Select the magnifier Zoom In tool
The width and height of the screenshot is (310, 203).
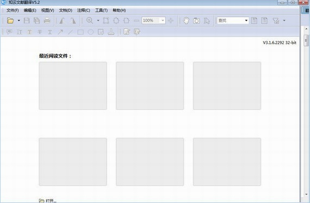coord(90,21)
